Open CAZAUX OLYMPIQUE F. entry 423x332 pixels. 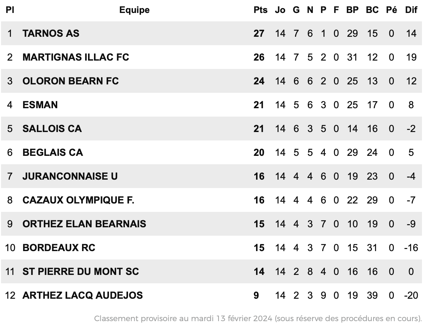[x=78, y=200]
